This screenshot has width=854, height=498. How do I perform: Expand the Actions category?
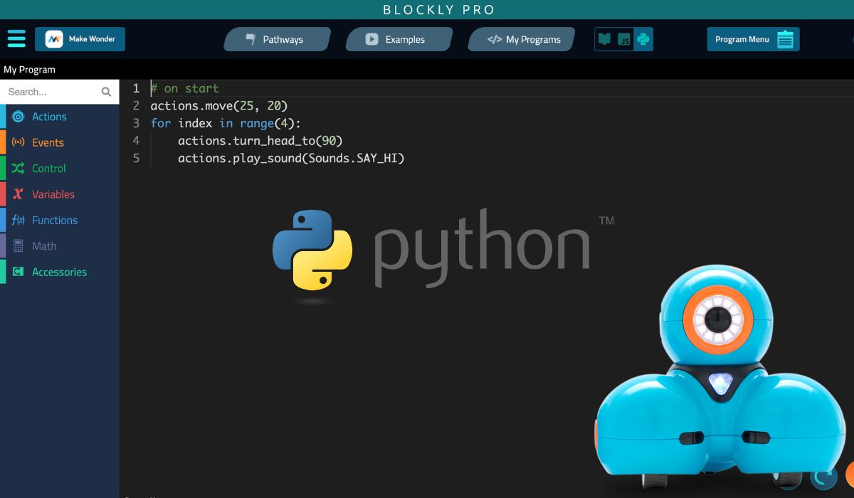[49, 117]
